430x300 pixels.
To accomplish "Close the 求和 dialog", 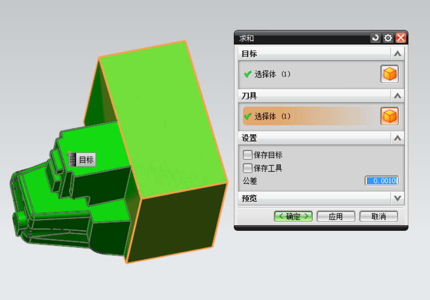I will [x=401, y=38].
